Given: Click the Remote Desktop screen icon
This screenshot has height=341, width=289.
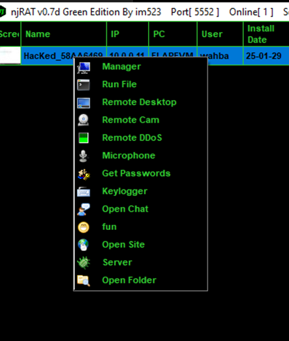Looking at the screenshot, I should click(x=84, y=103).
